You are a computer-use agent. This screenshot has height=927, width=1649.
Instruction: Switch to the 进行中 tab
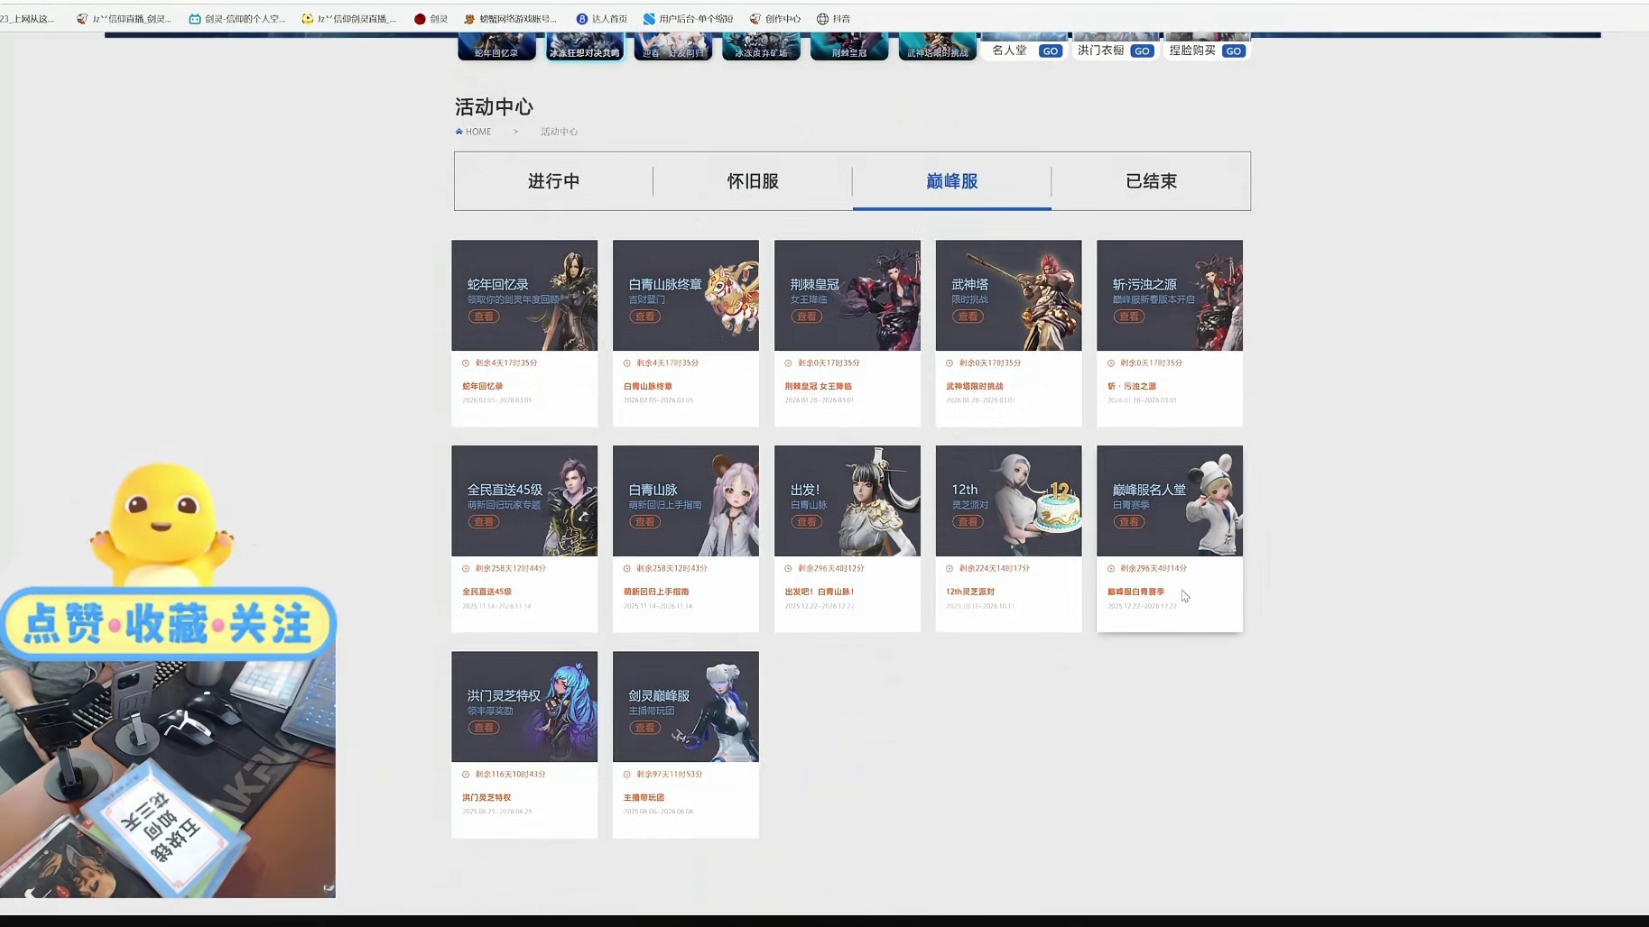point(553,180)
